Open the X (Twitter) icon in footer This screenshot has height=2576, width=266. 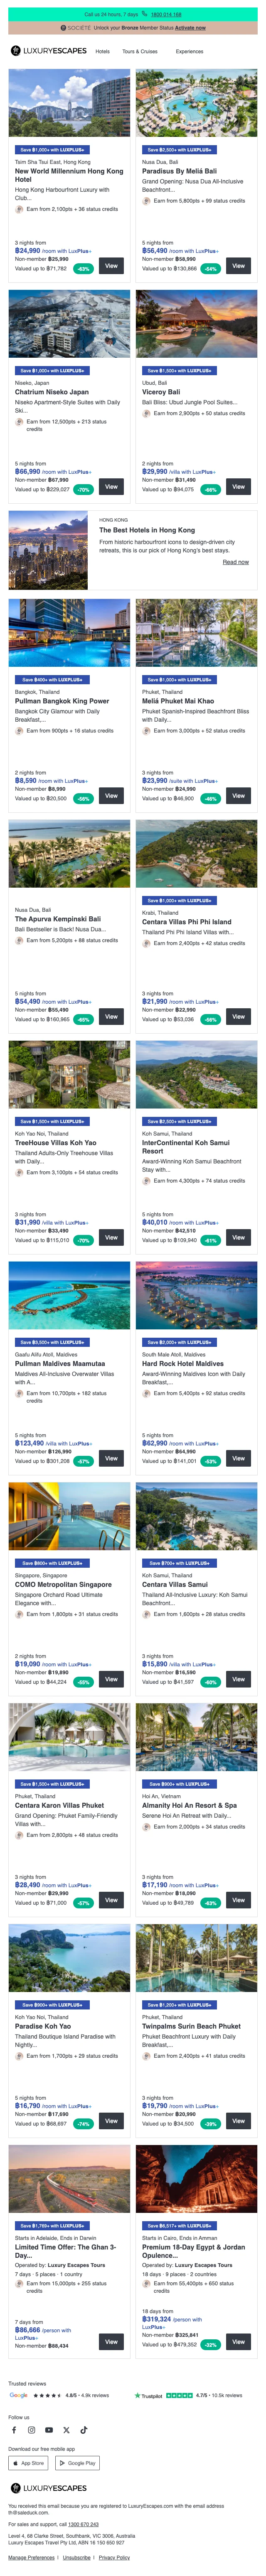pyautogui.click(x=66, y=2429)
